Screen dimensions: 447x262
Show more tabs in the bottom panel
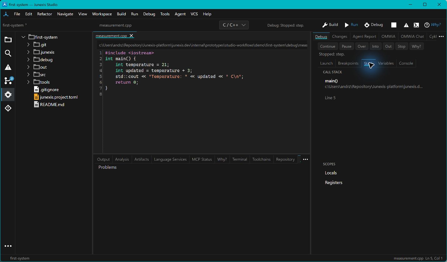[305, 159]
